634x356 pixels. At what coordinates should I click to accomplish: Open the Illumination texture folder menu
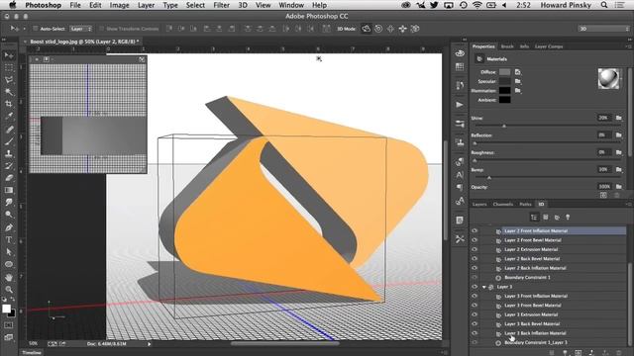point(518,90)
